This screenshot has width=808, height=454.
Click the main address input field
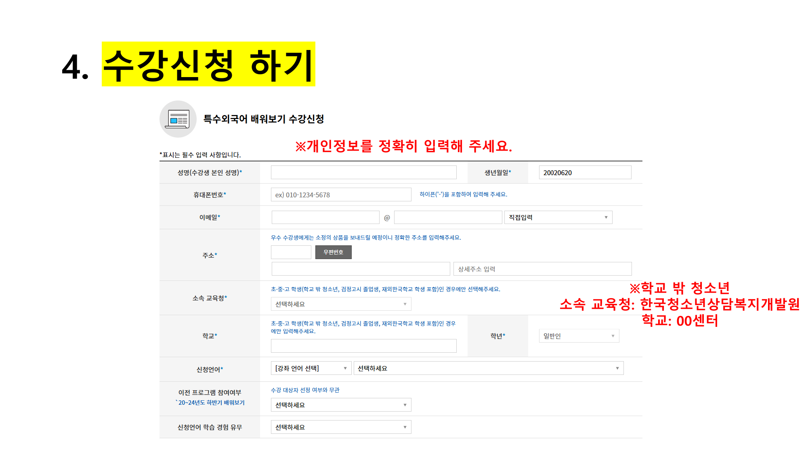[361, 269]
